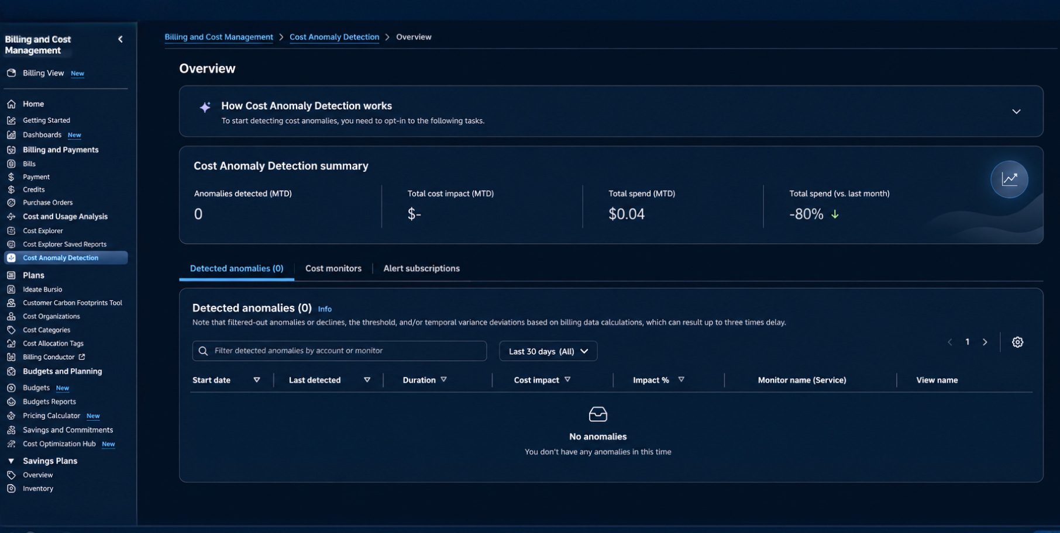Click the Budgets icon in sidebar
1060x533 pixels.
(x=11, y=388)
